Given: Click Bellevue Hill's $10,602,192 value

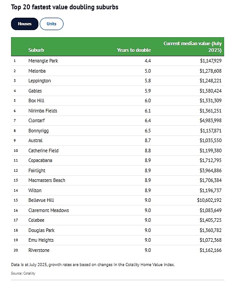Looking at the screenshot, I should (x=209, y=200).
